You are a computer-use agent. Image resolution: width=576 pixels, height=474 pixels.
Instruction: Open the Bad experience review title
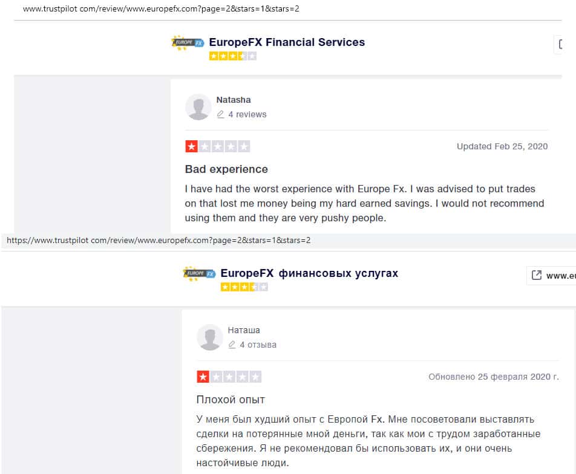point(226,169)
